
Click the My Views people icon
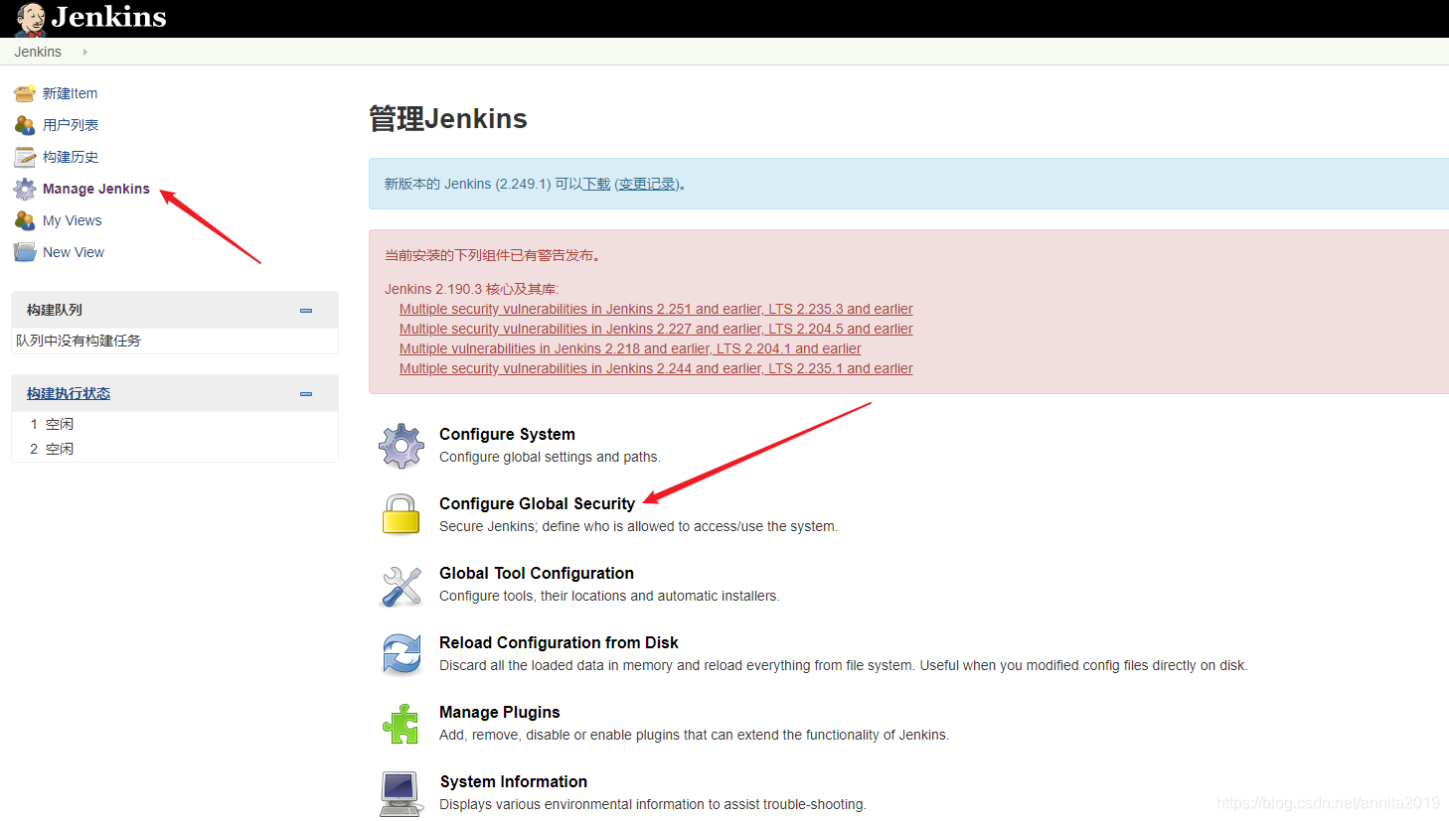[x=25, y=220]
